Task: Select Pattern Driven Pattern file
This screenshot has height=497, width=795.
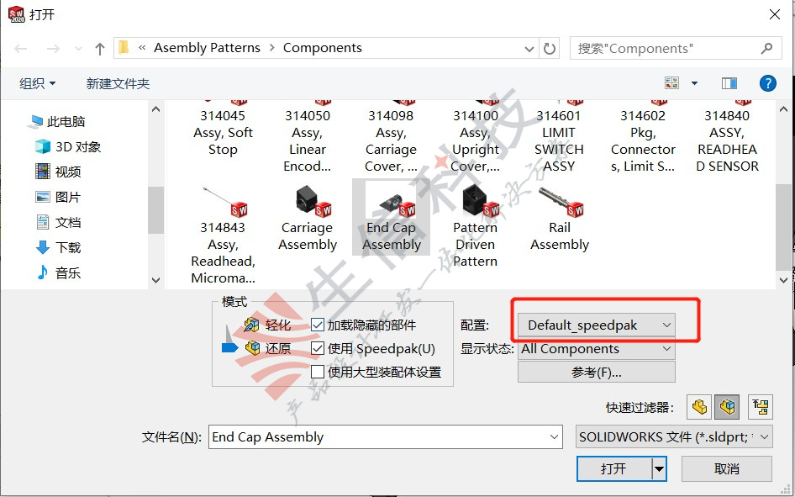Action: tap(475, 227)
